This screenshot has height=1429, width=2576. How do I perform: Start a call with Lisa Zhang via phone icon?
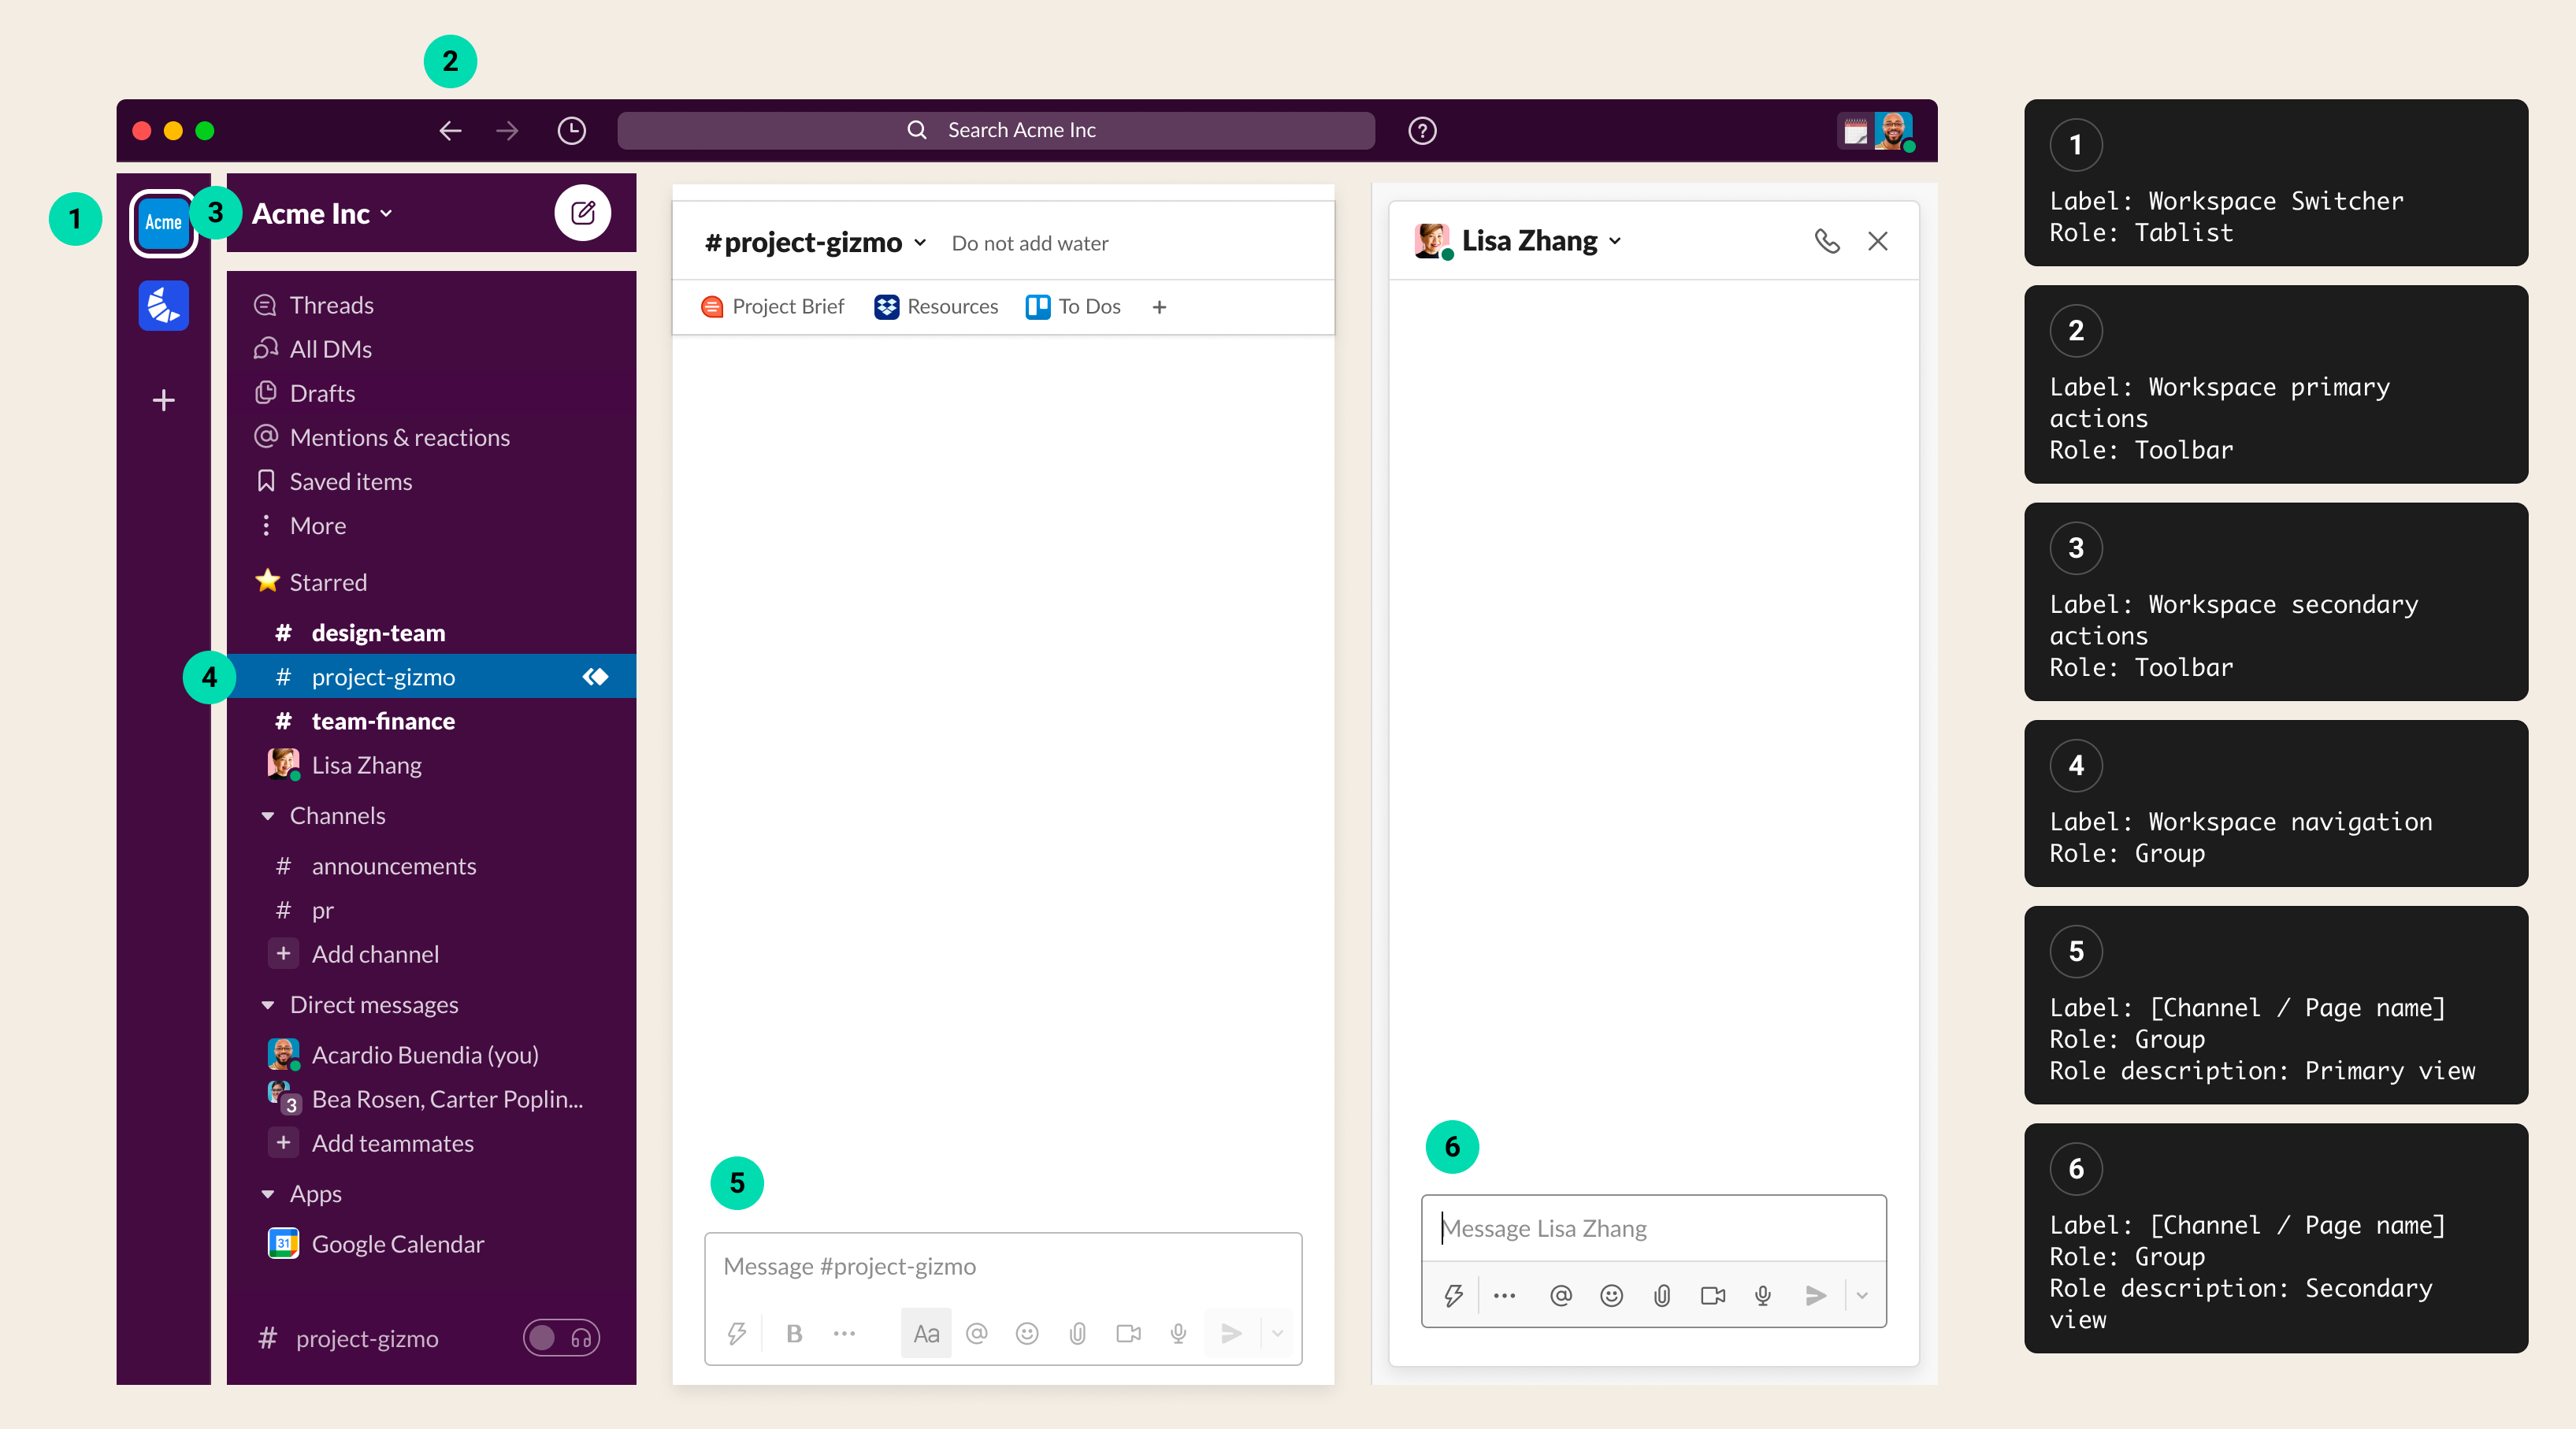(1829, 241)
